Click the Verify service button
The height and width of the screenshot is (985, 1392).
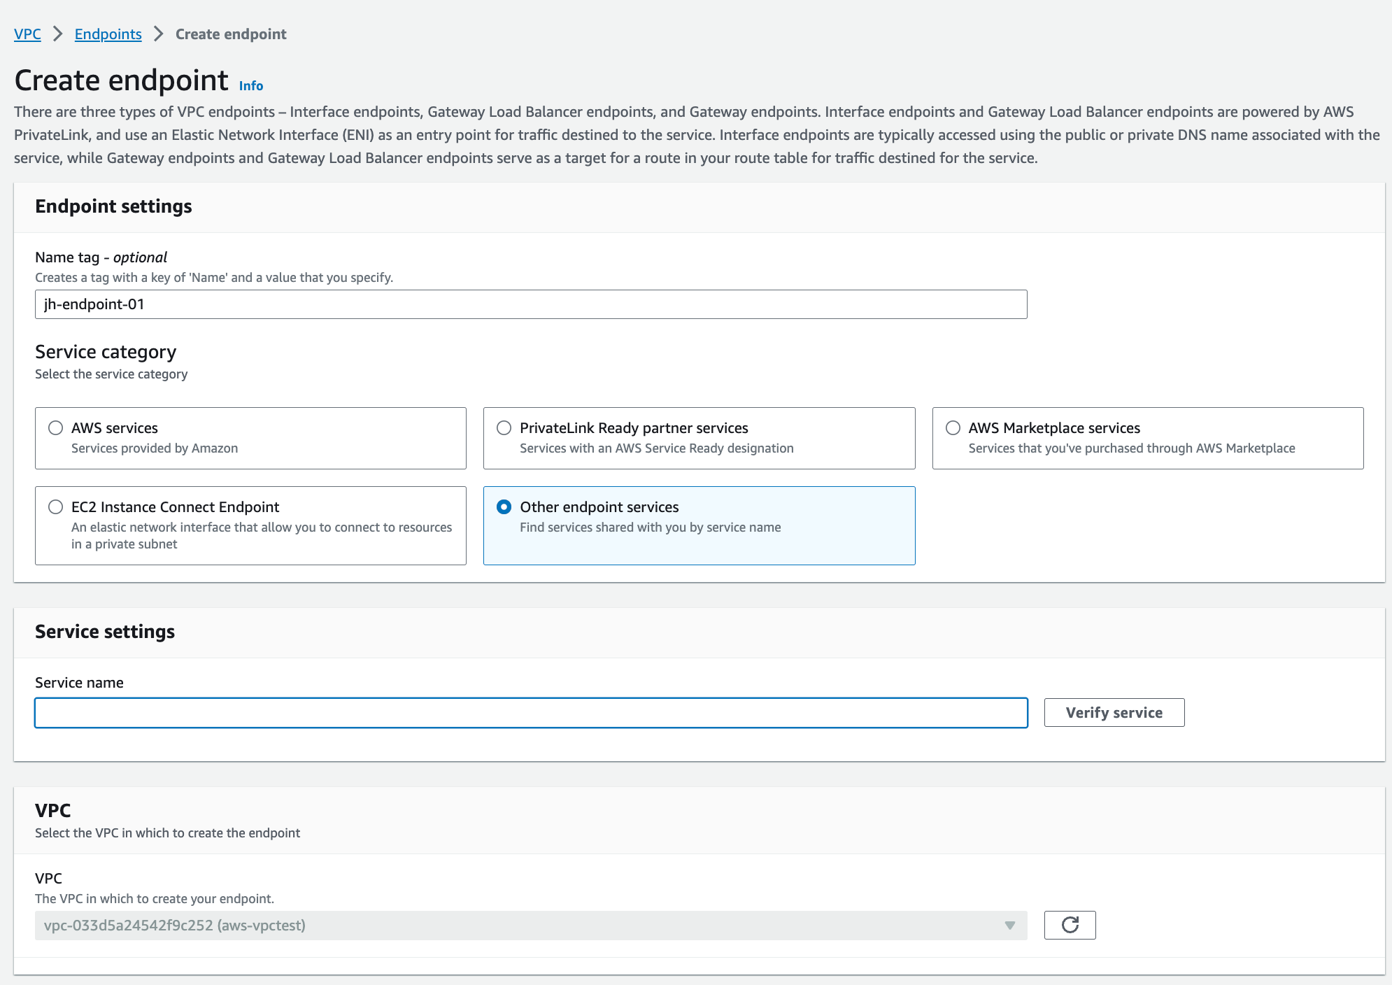(1114, 712)
